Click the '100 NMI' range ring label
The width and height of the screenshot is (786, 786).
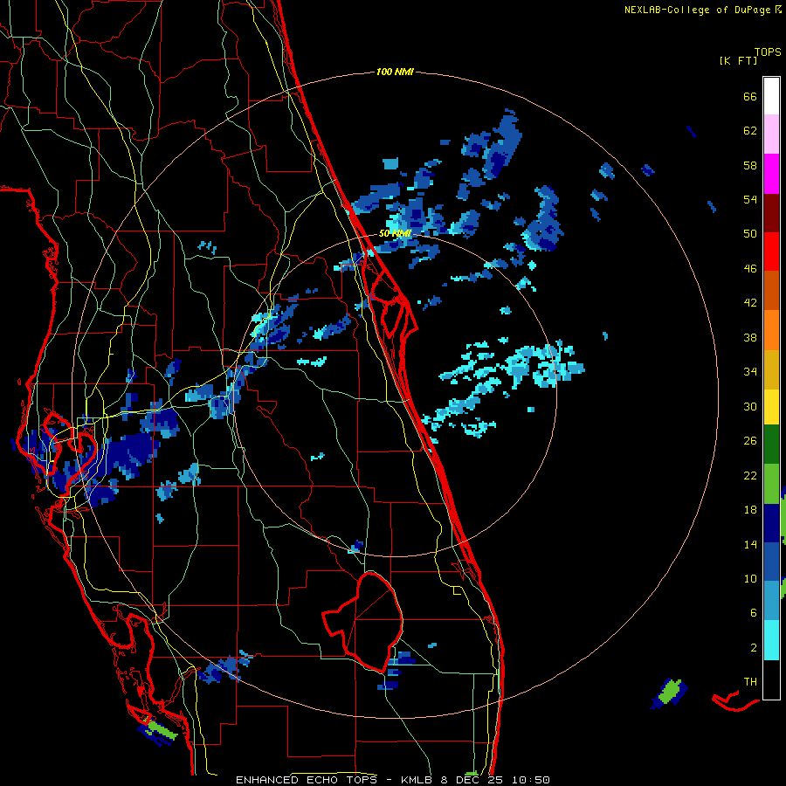[395, 72]
